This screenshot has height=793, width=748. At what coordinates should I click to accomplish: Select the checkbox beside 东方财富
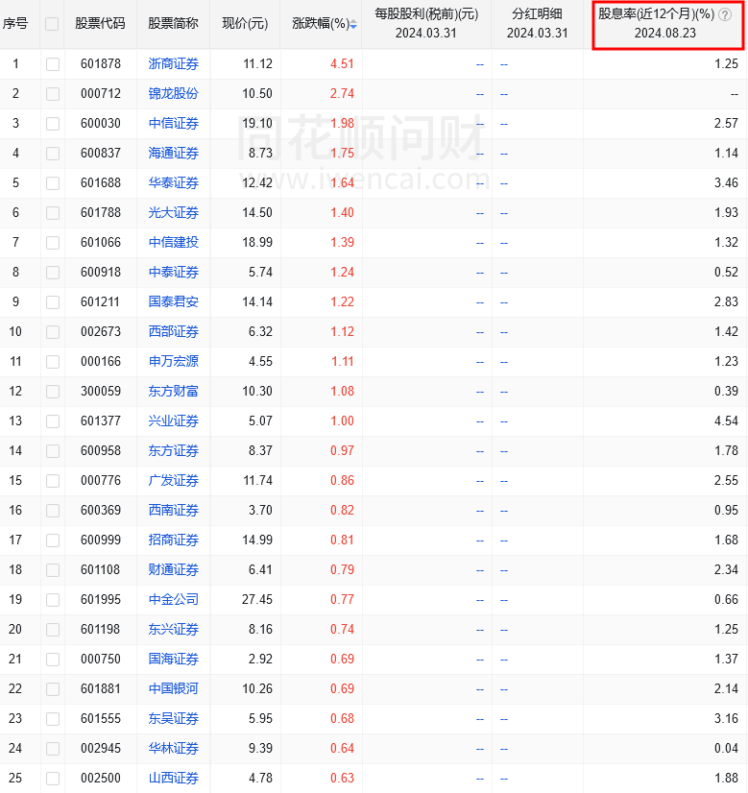click(52, 392)
